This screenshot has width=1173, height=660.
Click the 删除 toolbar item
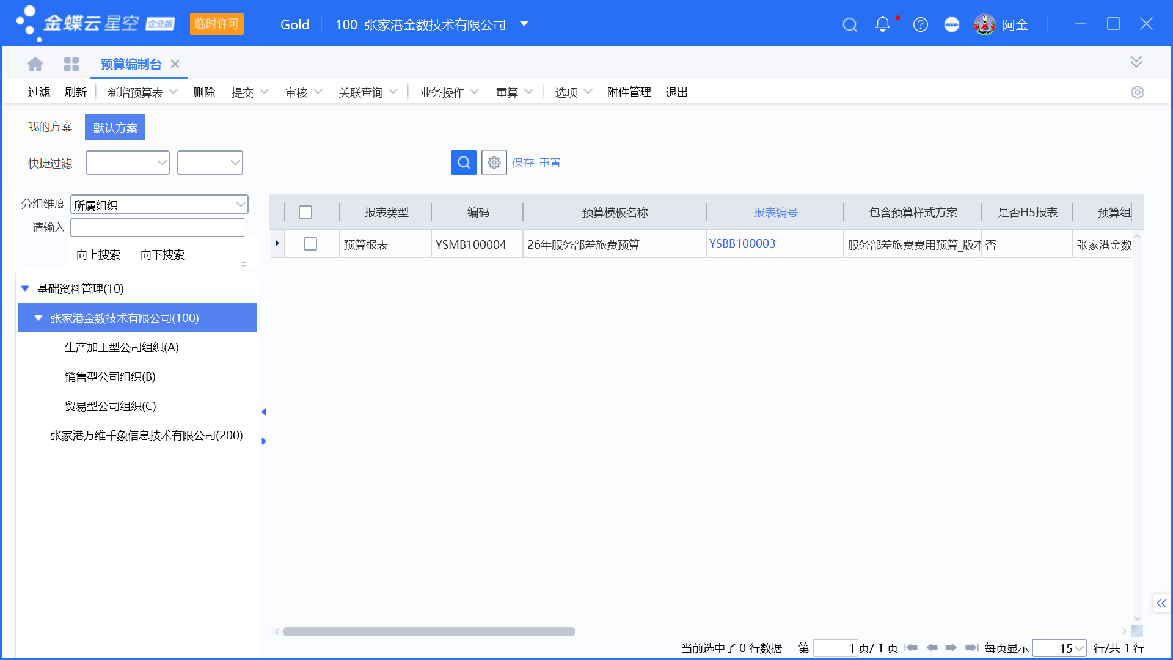tap(204, 92)
